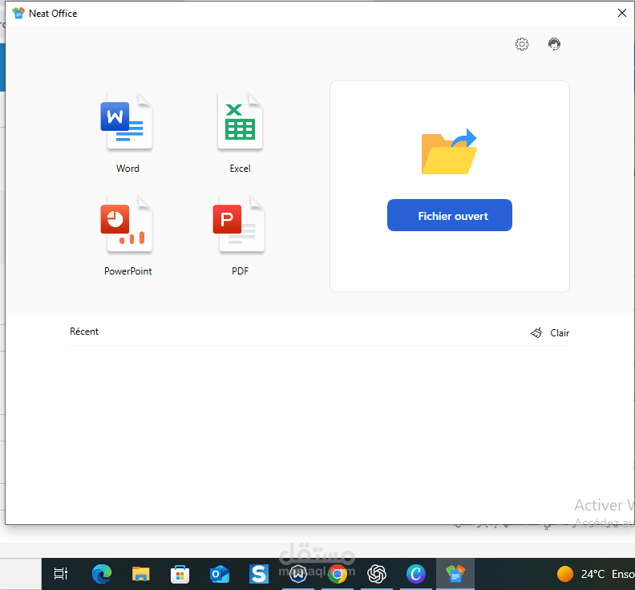Viewport: 635px width, 590px height.
Task: Open the ChatGPT app in taskbar
Action: pyautogui.click(x=377, y=574)
